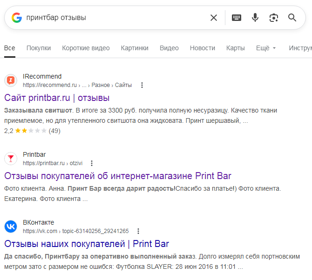
Task: Clear the search query with X button
Action: [x=214, y=18]
